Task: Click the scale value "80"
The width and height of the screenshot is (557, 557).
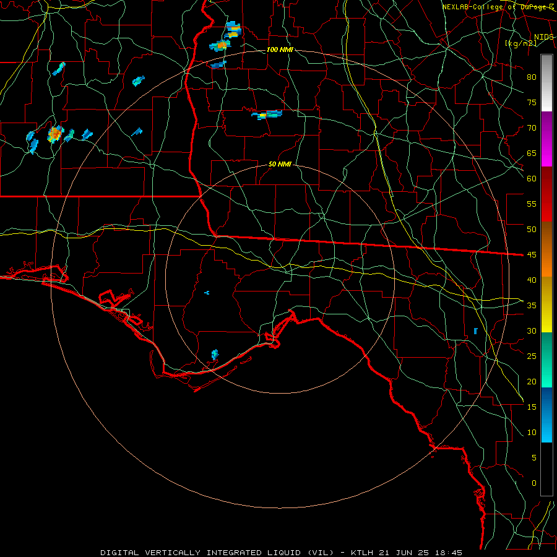Action: (532, 77)
